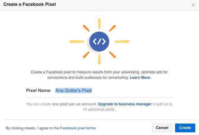Click the orange ray at the icon's lower-left
The width and height of the screenshot is (199, 135).
(x=86, y=55)
